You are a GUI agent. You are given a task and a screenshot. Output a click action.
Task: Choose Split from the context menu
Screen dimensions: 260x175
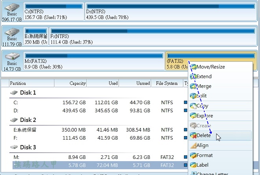coord(220,96)
